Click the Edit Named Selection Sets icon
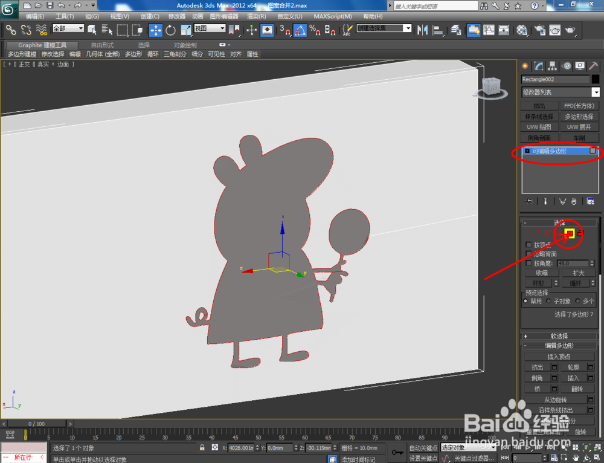604x463 pixels. [347, 30]
